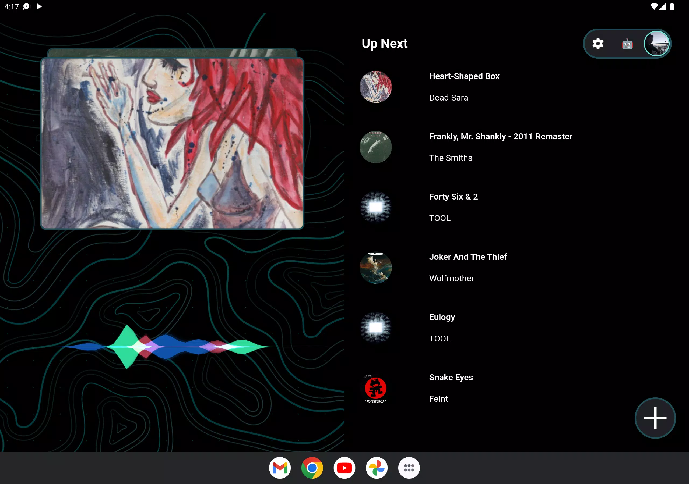This screenshot has height=484, width=689.
Task: Play Eulogy by TOOL
Action: [x=516, y=328]
